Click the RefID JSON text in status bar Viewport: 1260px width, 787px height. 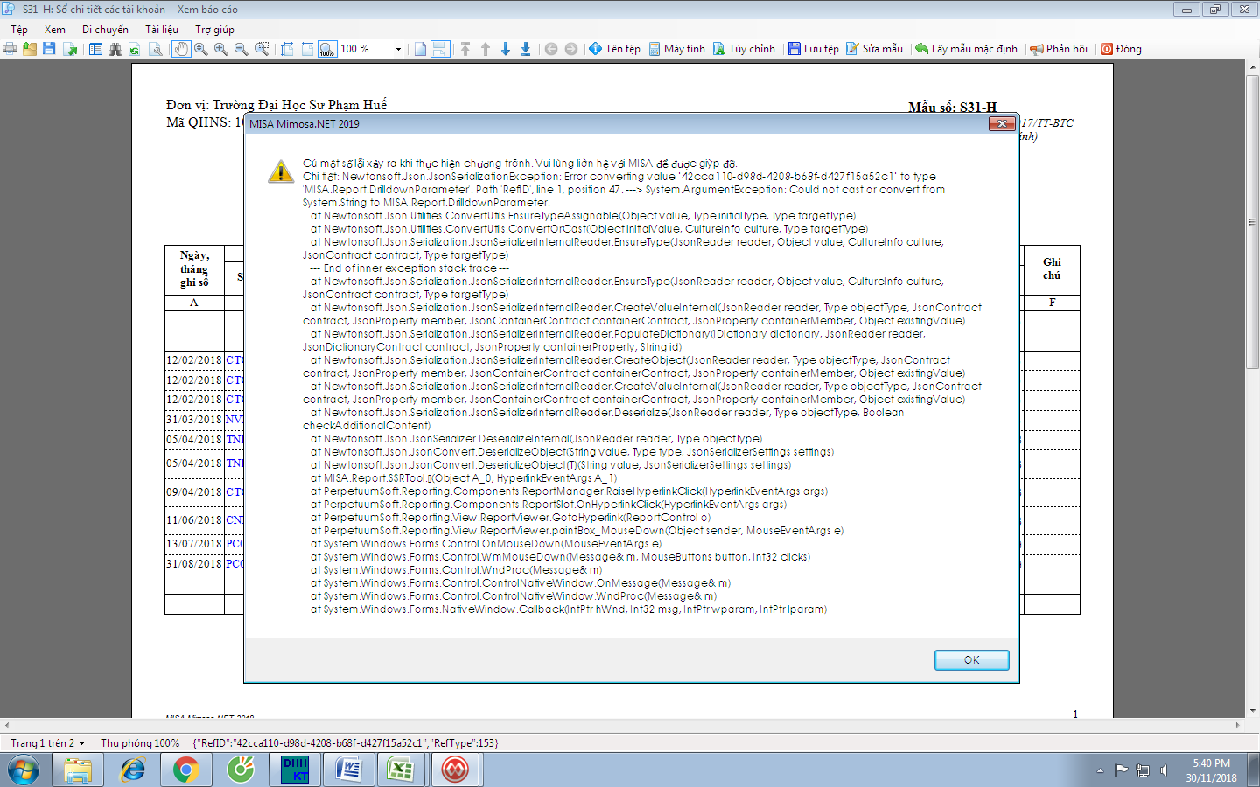[346, 743]
